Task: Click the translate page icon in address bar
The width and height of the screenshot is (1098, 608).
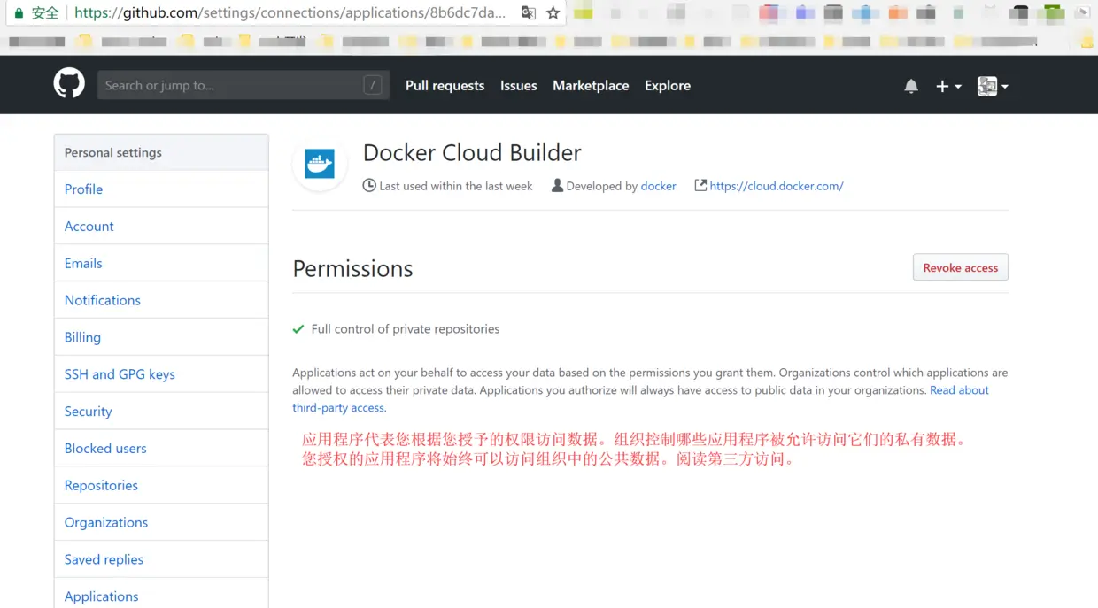Action: [529, 12]
